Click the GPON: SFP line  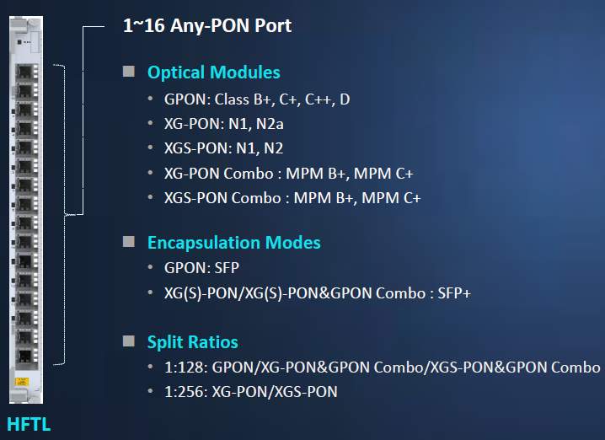[201, 268]
